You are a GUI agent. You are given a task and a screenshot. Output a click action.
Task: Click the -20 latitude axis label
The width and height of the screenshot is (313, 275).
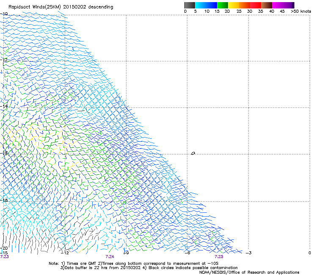coord(4,248)
